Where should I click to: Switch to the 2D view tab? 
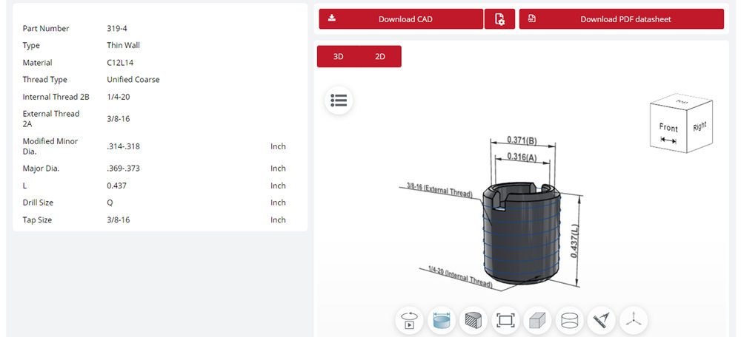pos(380,56)
